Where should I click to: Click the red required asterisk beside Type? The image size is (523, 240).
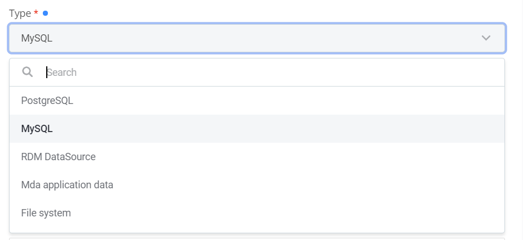(x=36, y=12)
